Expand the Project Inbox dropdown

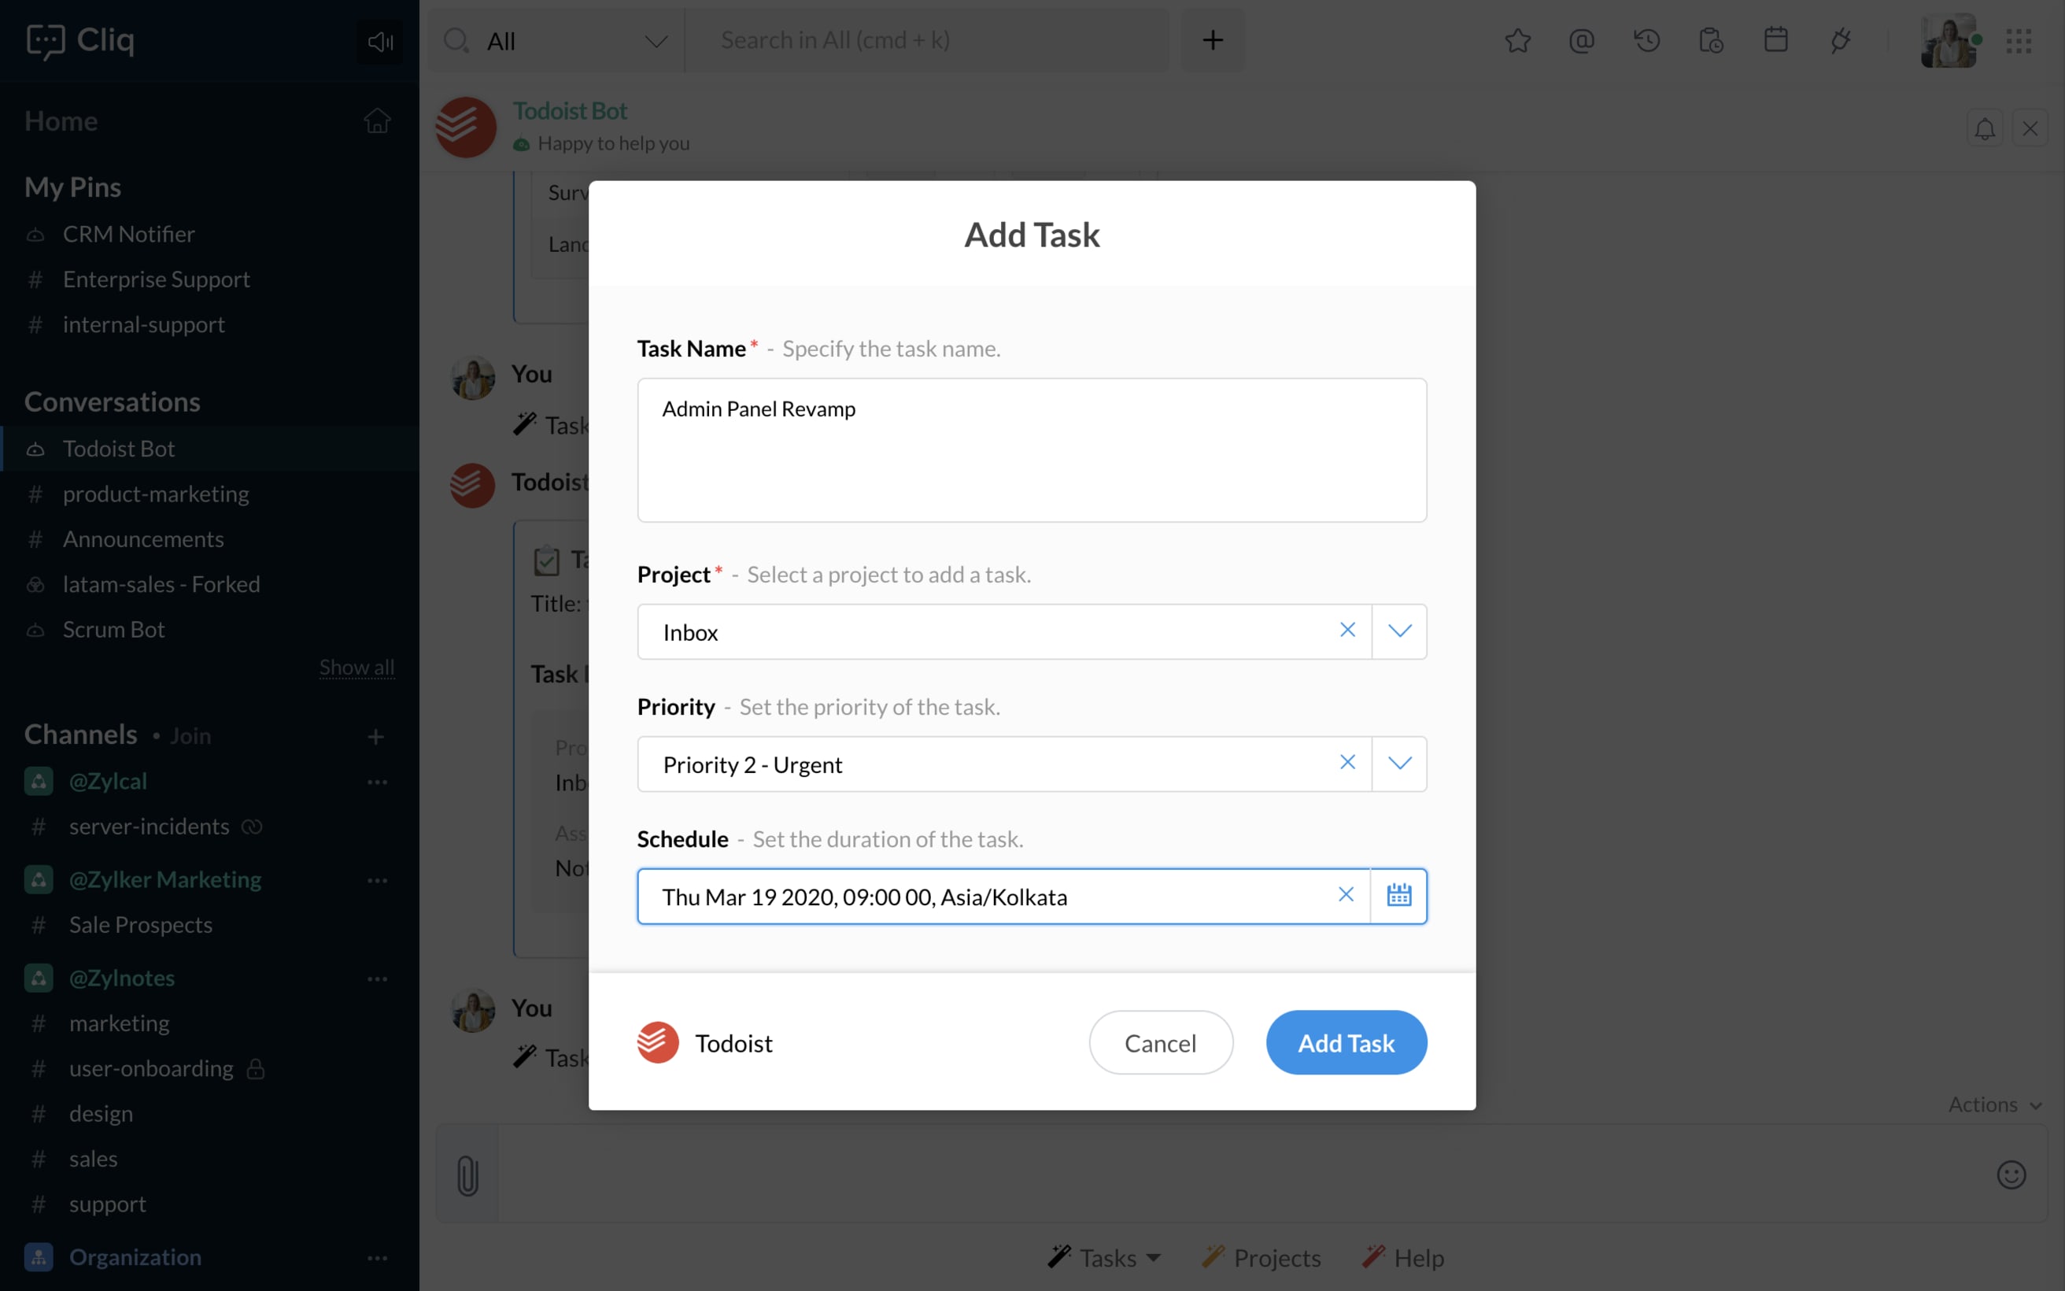point(1398,631)
